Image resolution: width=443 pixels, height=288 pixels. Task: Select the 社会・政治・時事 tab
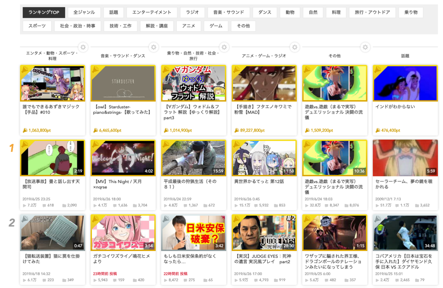click(78, 26)
